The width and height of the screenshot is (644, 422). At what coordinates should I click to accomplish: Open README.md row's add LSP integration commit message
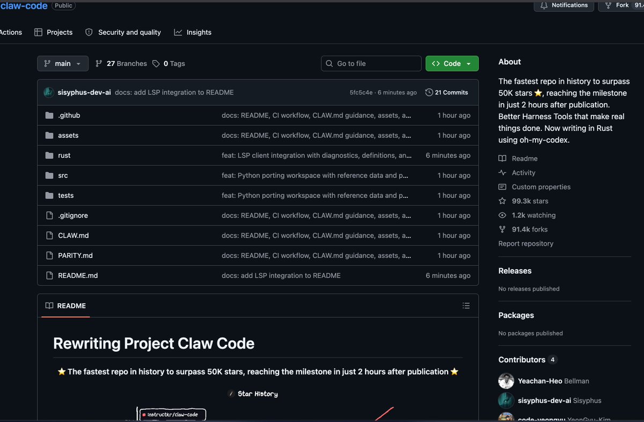pos(281,276)
